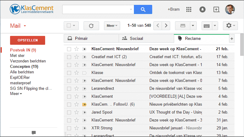244x137 pixels.
Task: Refresh the mailbox
Action: [91, 26]
